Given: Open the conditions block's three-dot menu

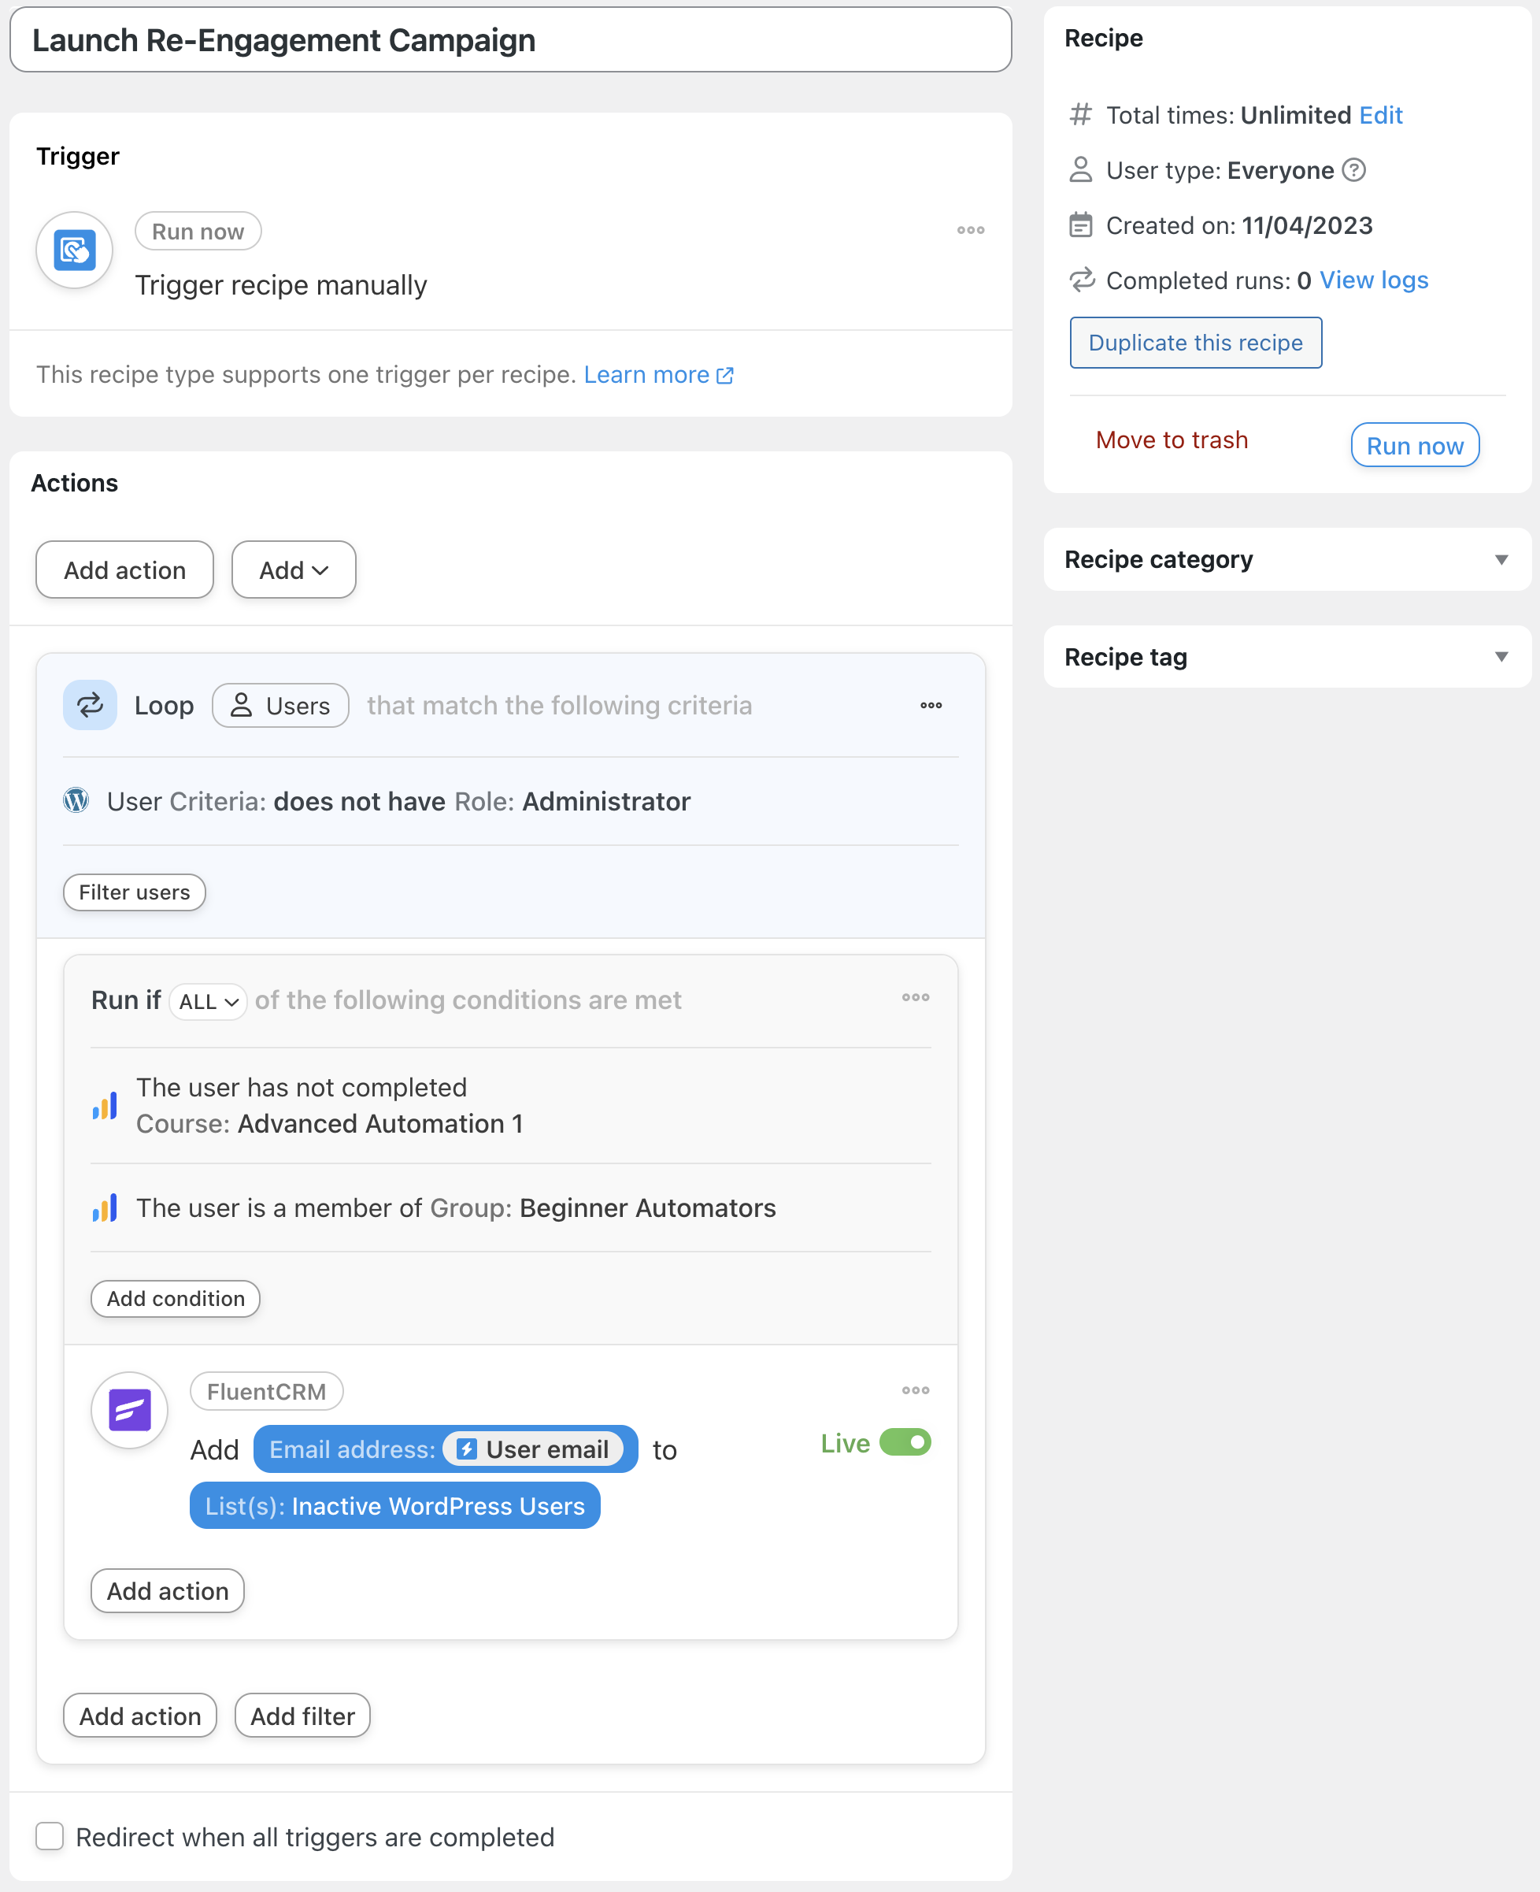Looking at the screenshot, I should click(916, 997).
